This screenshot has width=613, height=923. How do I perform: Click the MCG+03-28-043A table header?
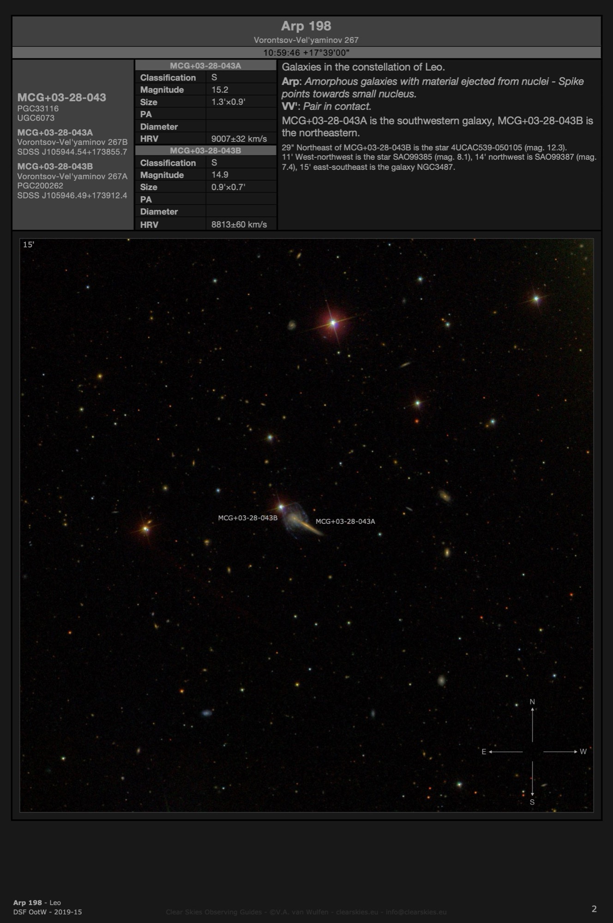point(205,66)
